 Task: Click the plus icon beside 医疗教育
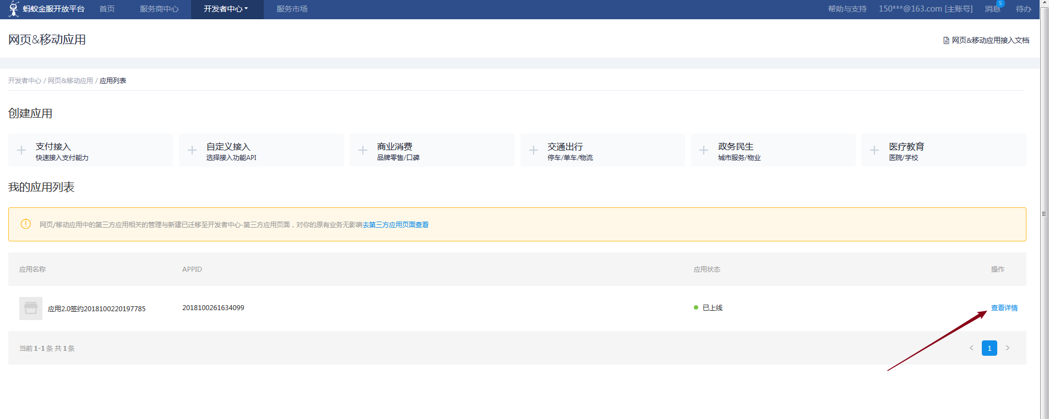pos(874,150)
